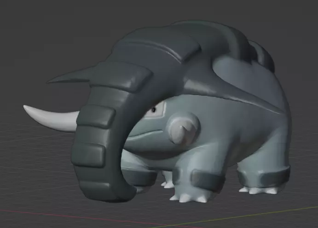This screenshot has width=318, height=228.
Task: Click the round ear on the model's head
Action: click(x=183, y=128)
